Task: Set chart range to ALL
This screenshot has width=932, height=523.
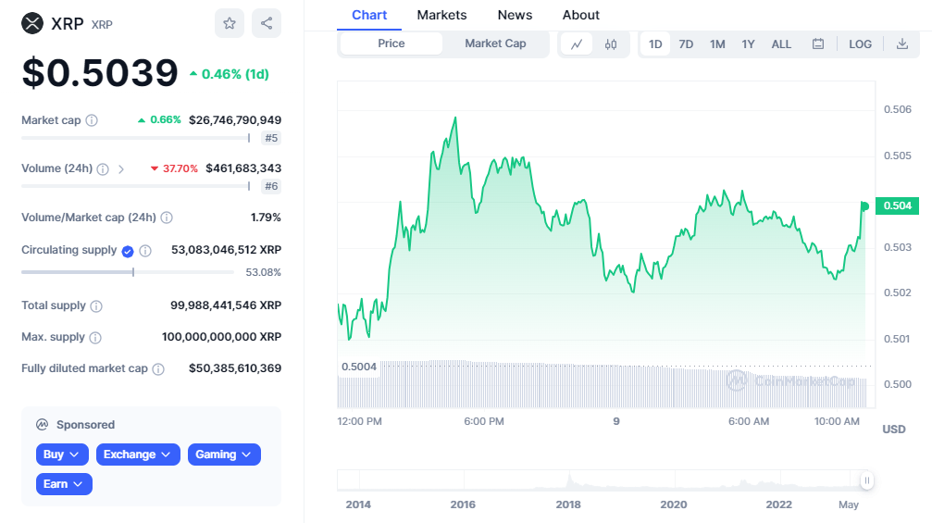Action: tap(781, 44)
